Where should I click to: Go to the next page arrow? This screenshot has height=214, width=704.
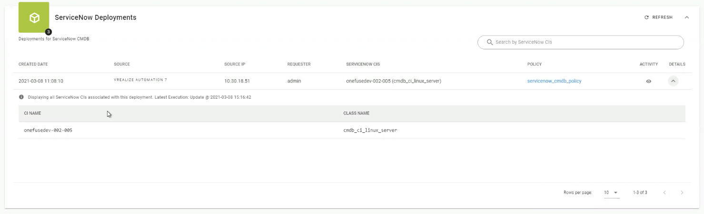point(682,193)
